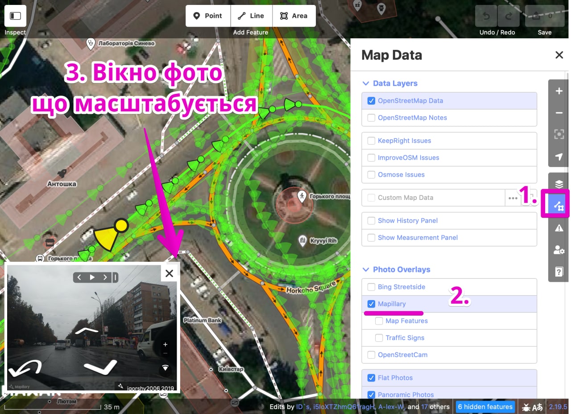Select the Kryvyi Rih map marker
571x414 pixels.
[x=302, y=241]
